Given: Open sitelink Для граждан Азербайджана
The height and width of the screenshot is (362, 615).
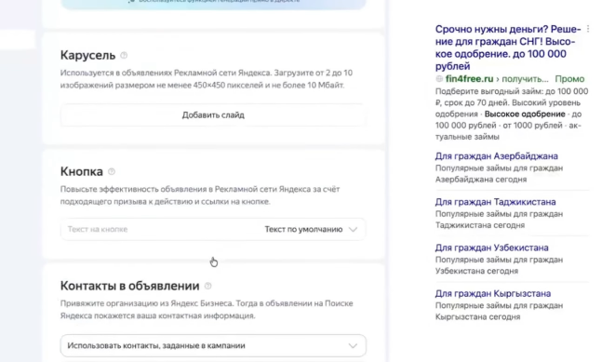Looking at the screenshot, I should tap(496, 156).
